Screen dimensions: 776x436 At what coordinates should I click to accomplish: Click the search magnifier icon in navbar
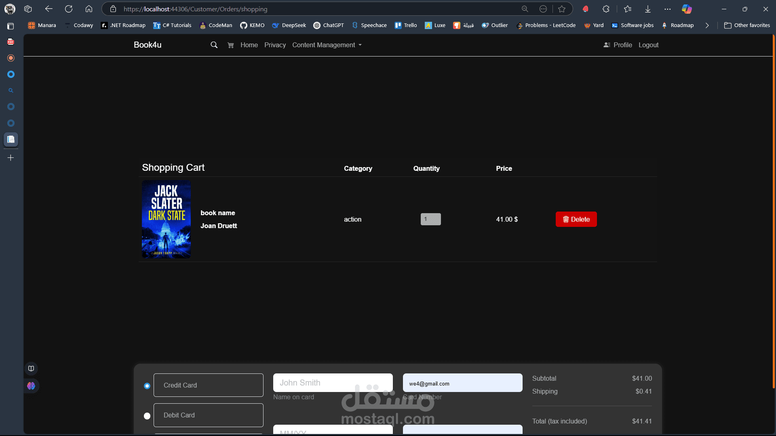(x=214, y=45)
